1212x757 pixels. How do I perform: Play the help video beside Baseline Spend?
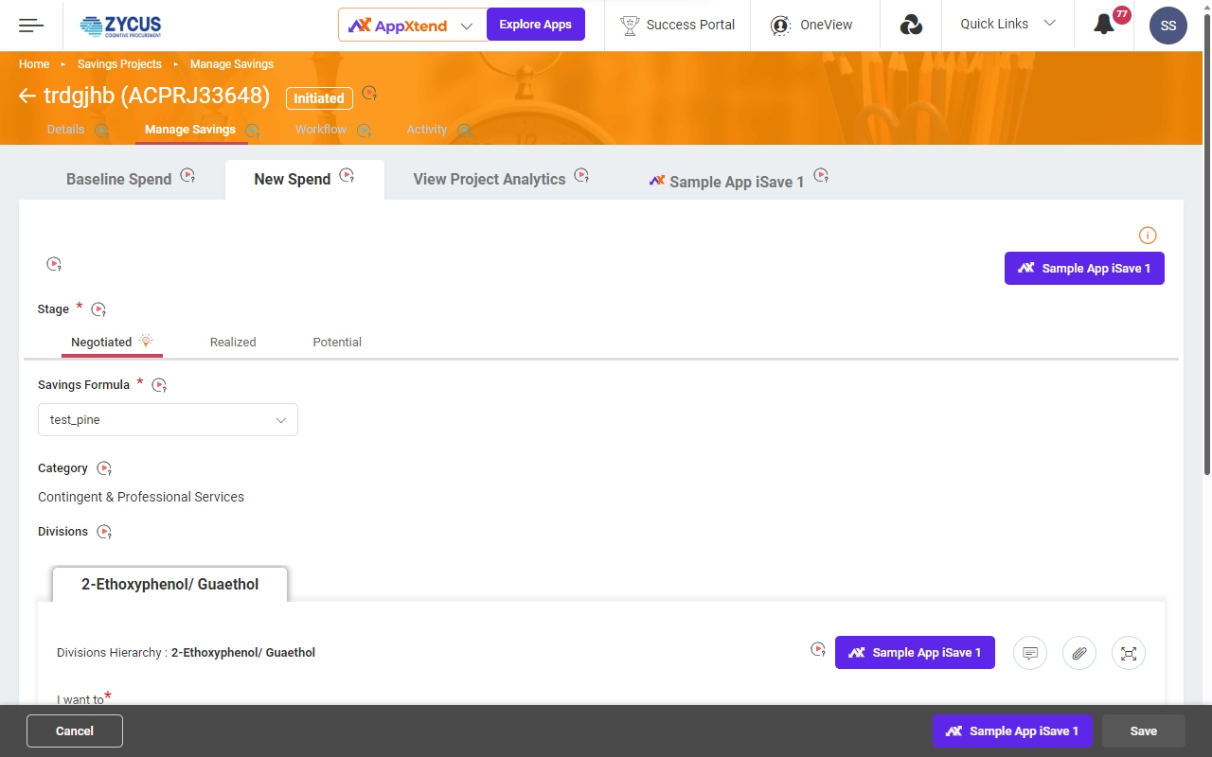tap(187, 175)
